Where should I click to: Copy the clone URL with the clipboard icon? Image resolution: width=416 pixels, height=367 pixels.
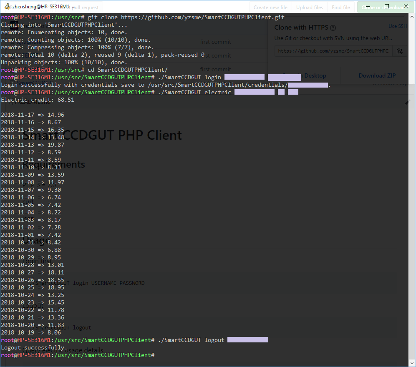click(x=399, y=51)
